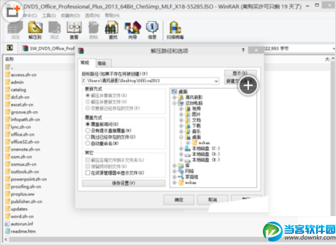
Task: Click the 确定 button
Action: click(178, 200)
